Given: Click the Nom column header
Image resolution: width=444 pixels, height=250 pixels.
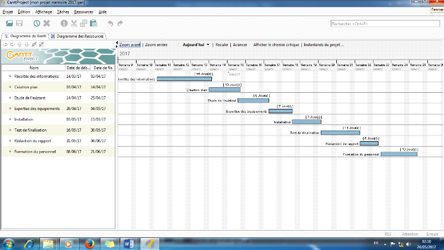Looking at the screenshot, I should click(x=34, y=68).
